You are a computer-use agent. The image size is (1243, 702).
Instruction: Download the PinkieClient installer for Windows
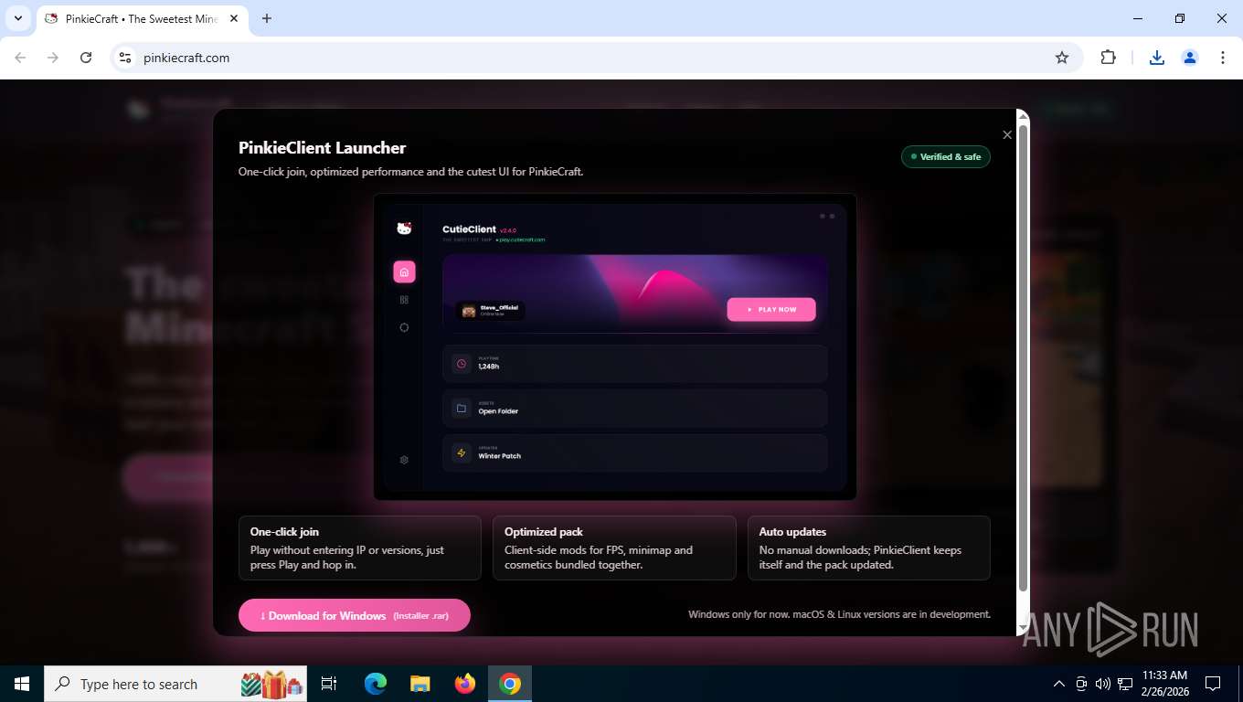(355, 615)
